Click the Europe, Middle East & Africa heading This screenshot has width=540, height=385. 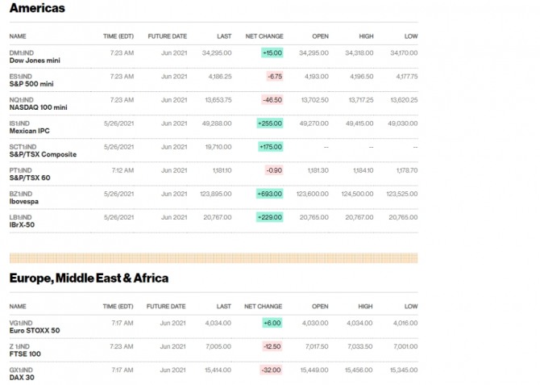coord(89,278)
